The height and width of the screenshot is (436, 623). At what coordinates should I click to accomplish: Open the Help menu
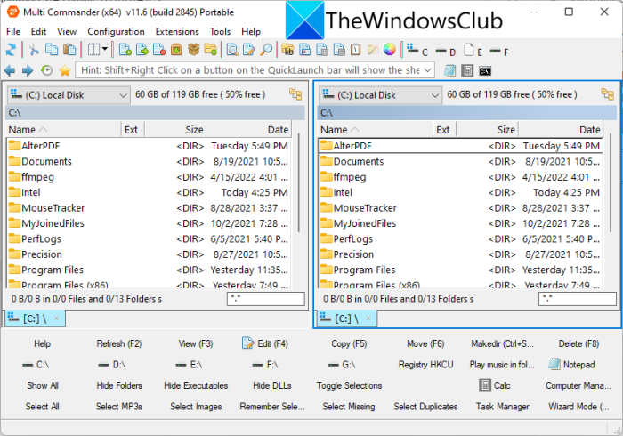coord(251,31)
